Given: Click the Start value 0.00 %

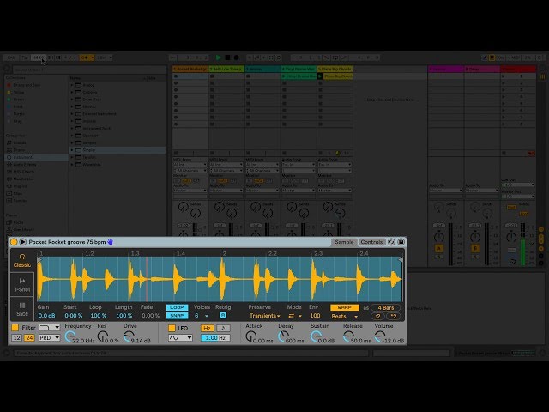Looking at the screenshot, I should click(x=74, y=316).
